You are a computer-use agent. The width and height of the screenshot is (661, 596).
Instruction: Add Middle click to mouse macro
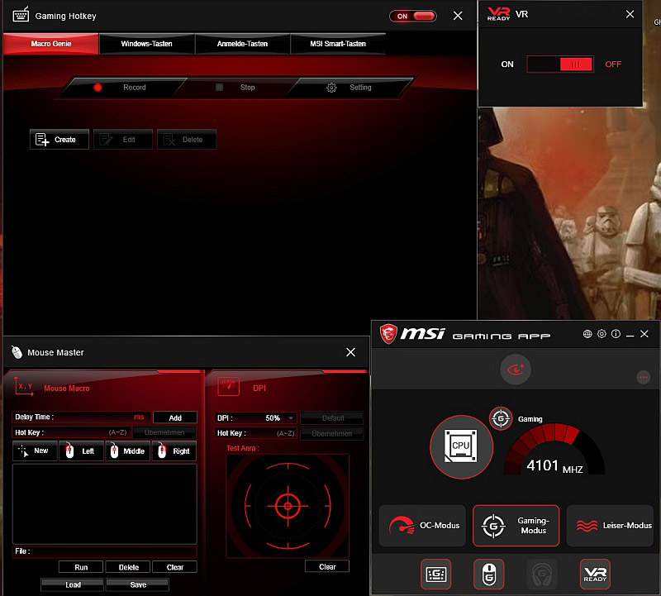(128, 451)
